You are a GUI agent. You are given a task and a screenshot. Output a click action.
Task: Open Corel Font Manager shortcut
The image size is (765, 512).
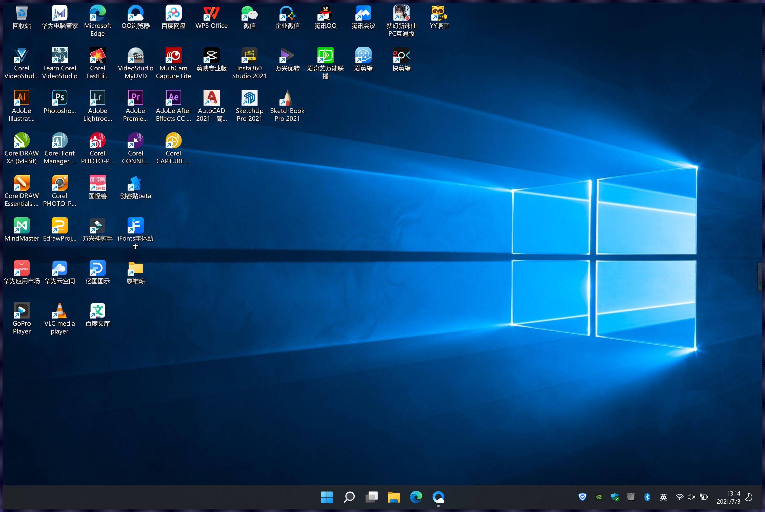(59, 141)
